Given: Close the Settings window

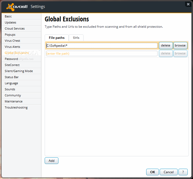Looking at the screenshot, I should 188,4.
